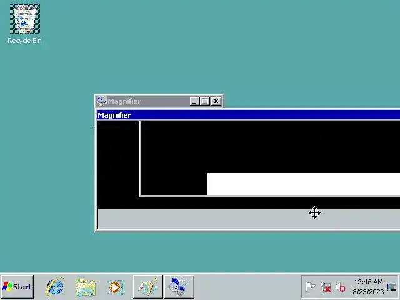This screenshot has width=400, height=300.
Task: Open the Start menu
Action: click(17, 287)
